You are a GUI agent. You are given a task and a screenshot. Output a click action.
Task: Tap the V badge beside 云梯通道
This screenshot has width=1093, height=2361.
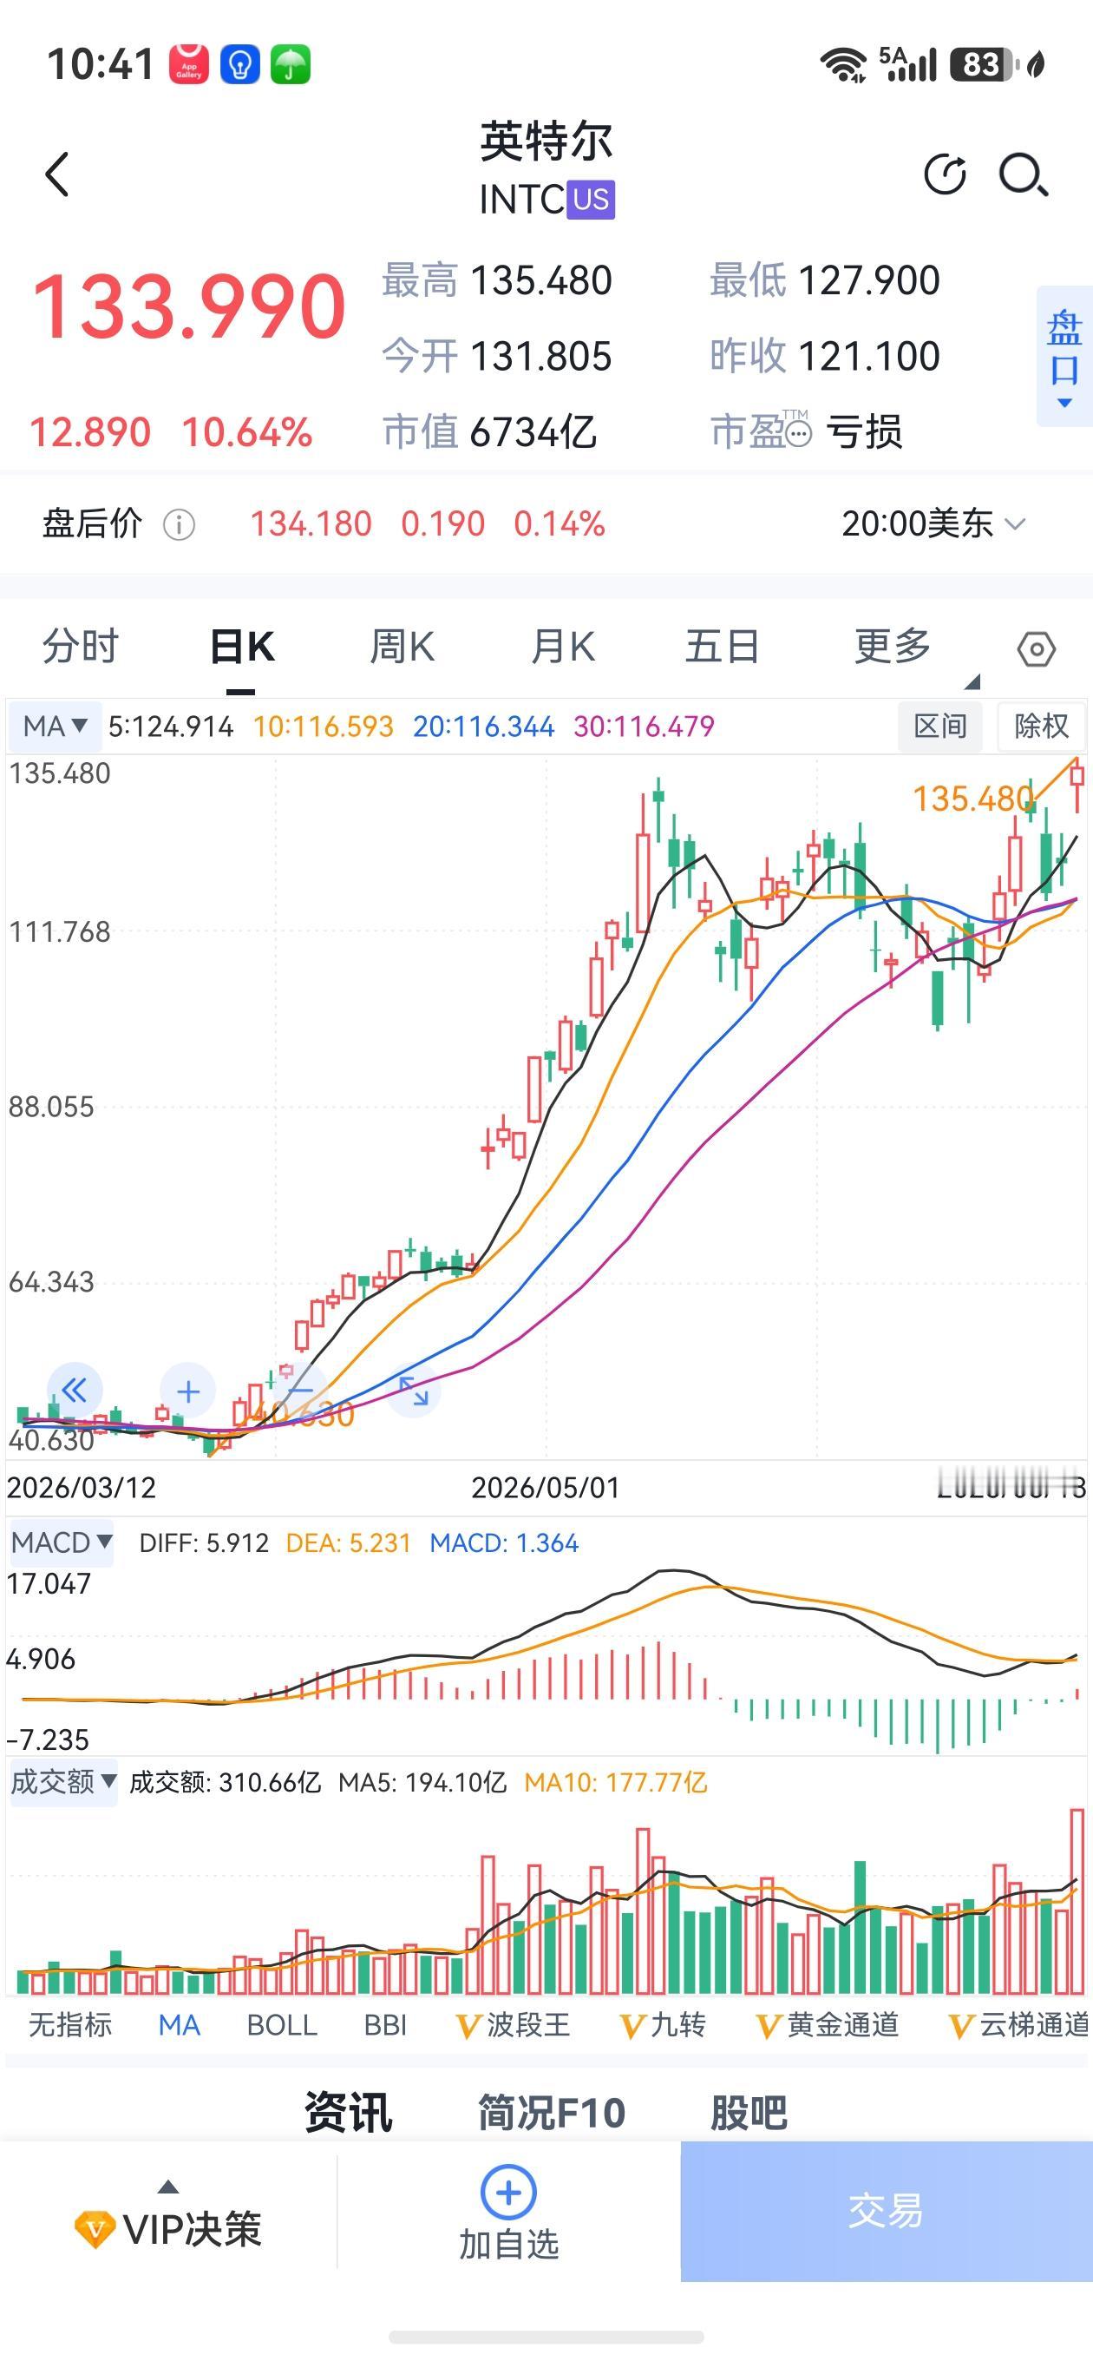pos(960,2027)
